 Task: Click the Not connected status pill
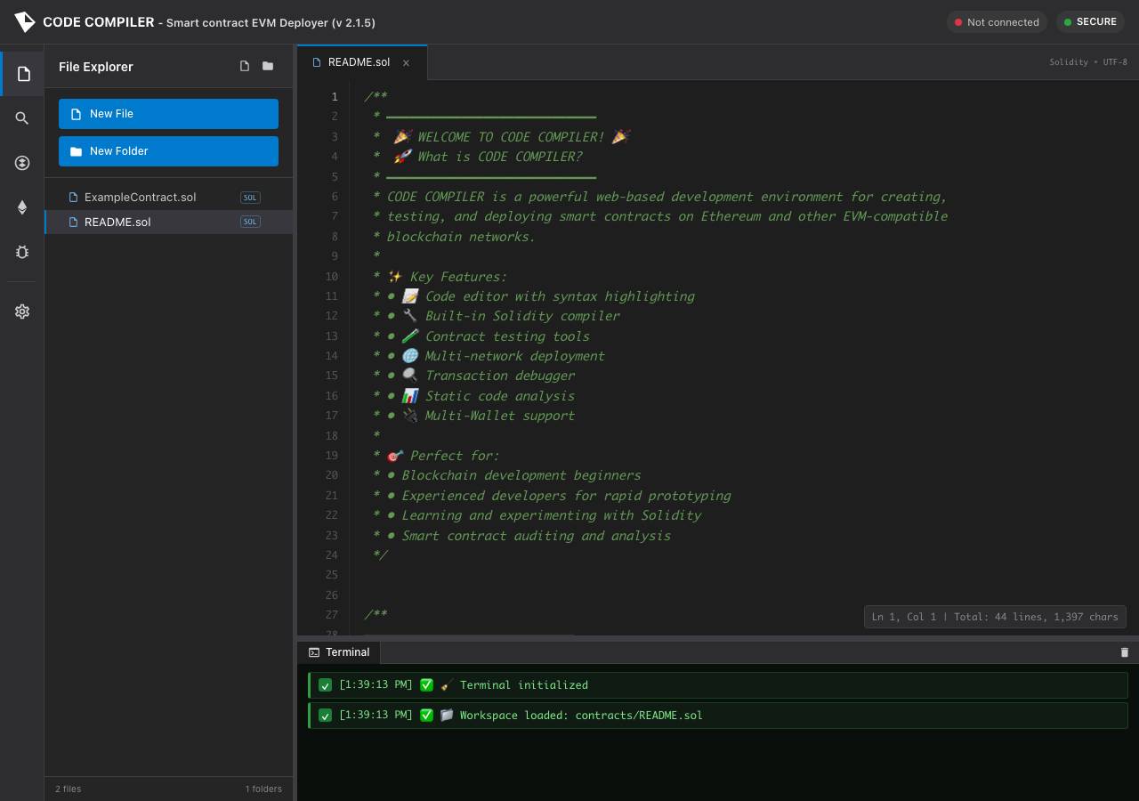click(997, 22)
